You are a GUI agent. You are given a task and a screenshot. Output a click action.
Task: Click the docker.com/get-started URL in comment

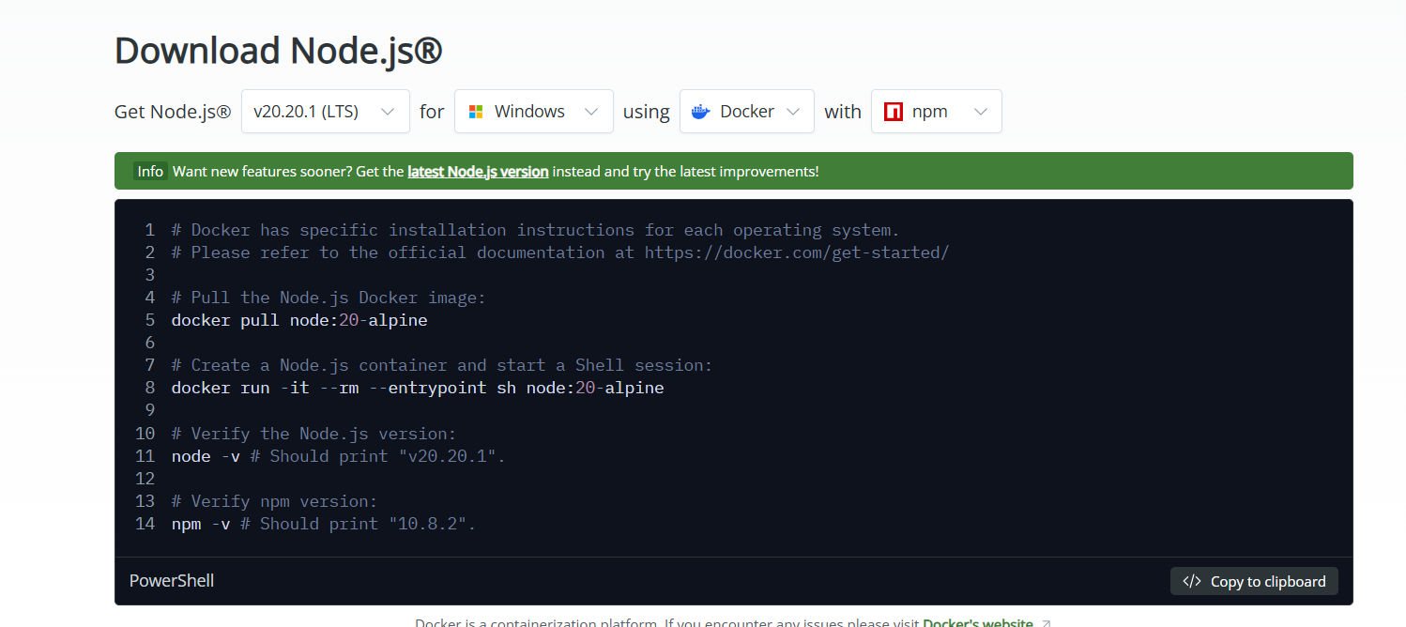coord(796,252)
